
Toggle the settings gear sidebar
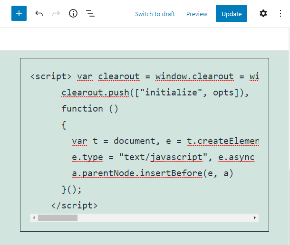(x=263, y=13)
